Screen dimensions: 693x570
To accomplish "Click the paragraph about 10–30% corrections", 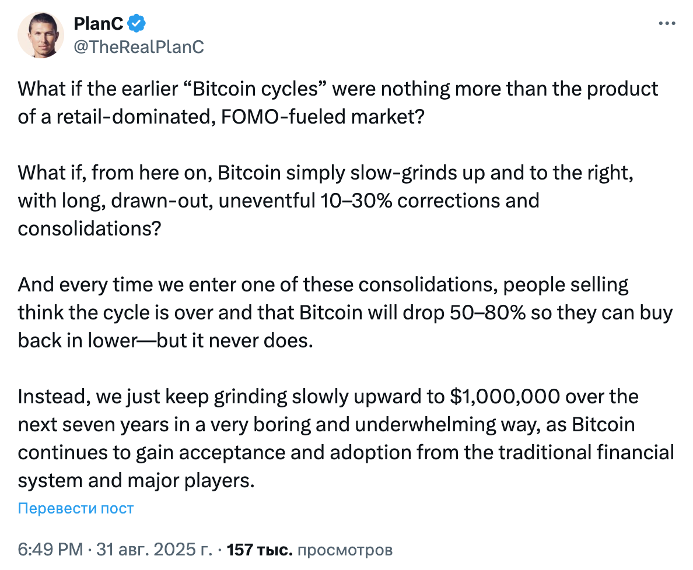I will tap(325, 200).
